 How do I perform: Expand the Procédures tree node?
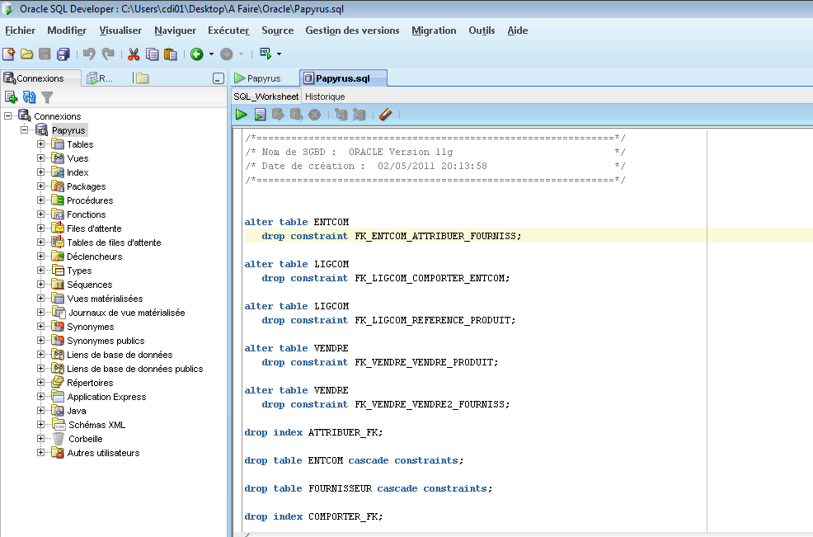40,200
